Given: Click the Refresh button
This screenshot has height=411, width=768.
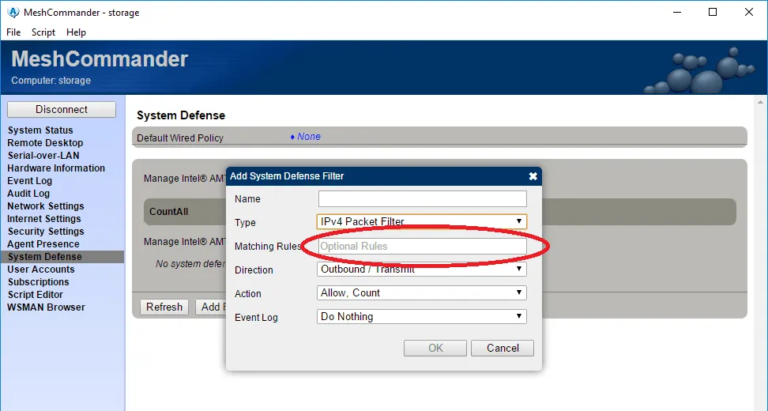Looking at the screenshot, I should 164,307.
